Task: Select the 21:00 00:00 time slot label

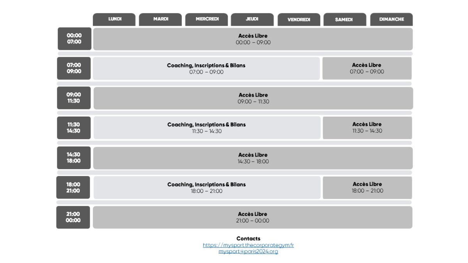Action: point(73,217)
